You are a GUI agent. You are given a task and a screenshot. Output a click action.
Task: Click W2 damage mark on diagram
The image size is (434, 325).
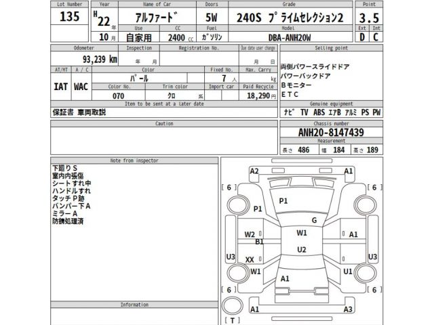(x=250, y=235)
